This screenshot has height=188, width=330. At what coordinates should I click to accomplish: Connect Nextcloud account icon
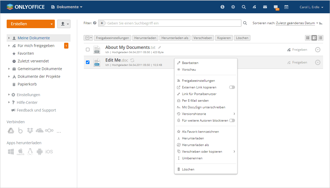click(x=49, y=131)
